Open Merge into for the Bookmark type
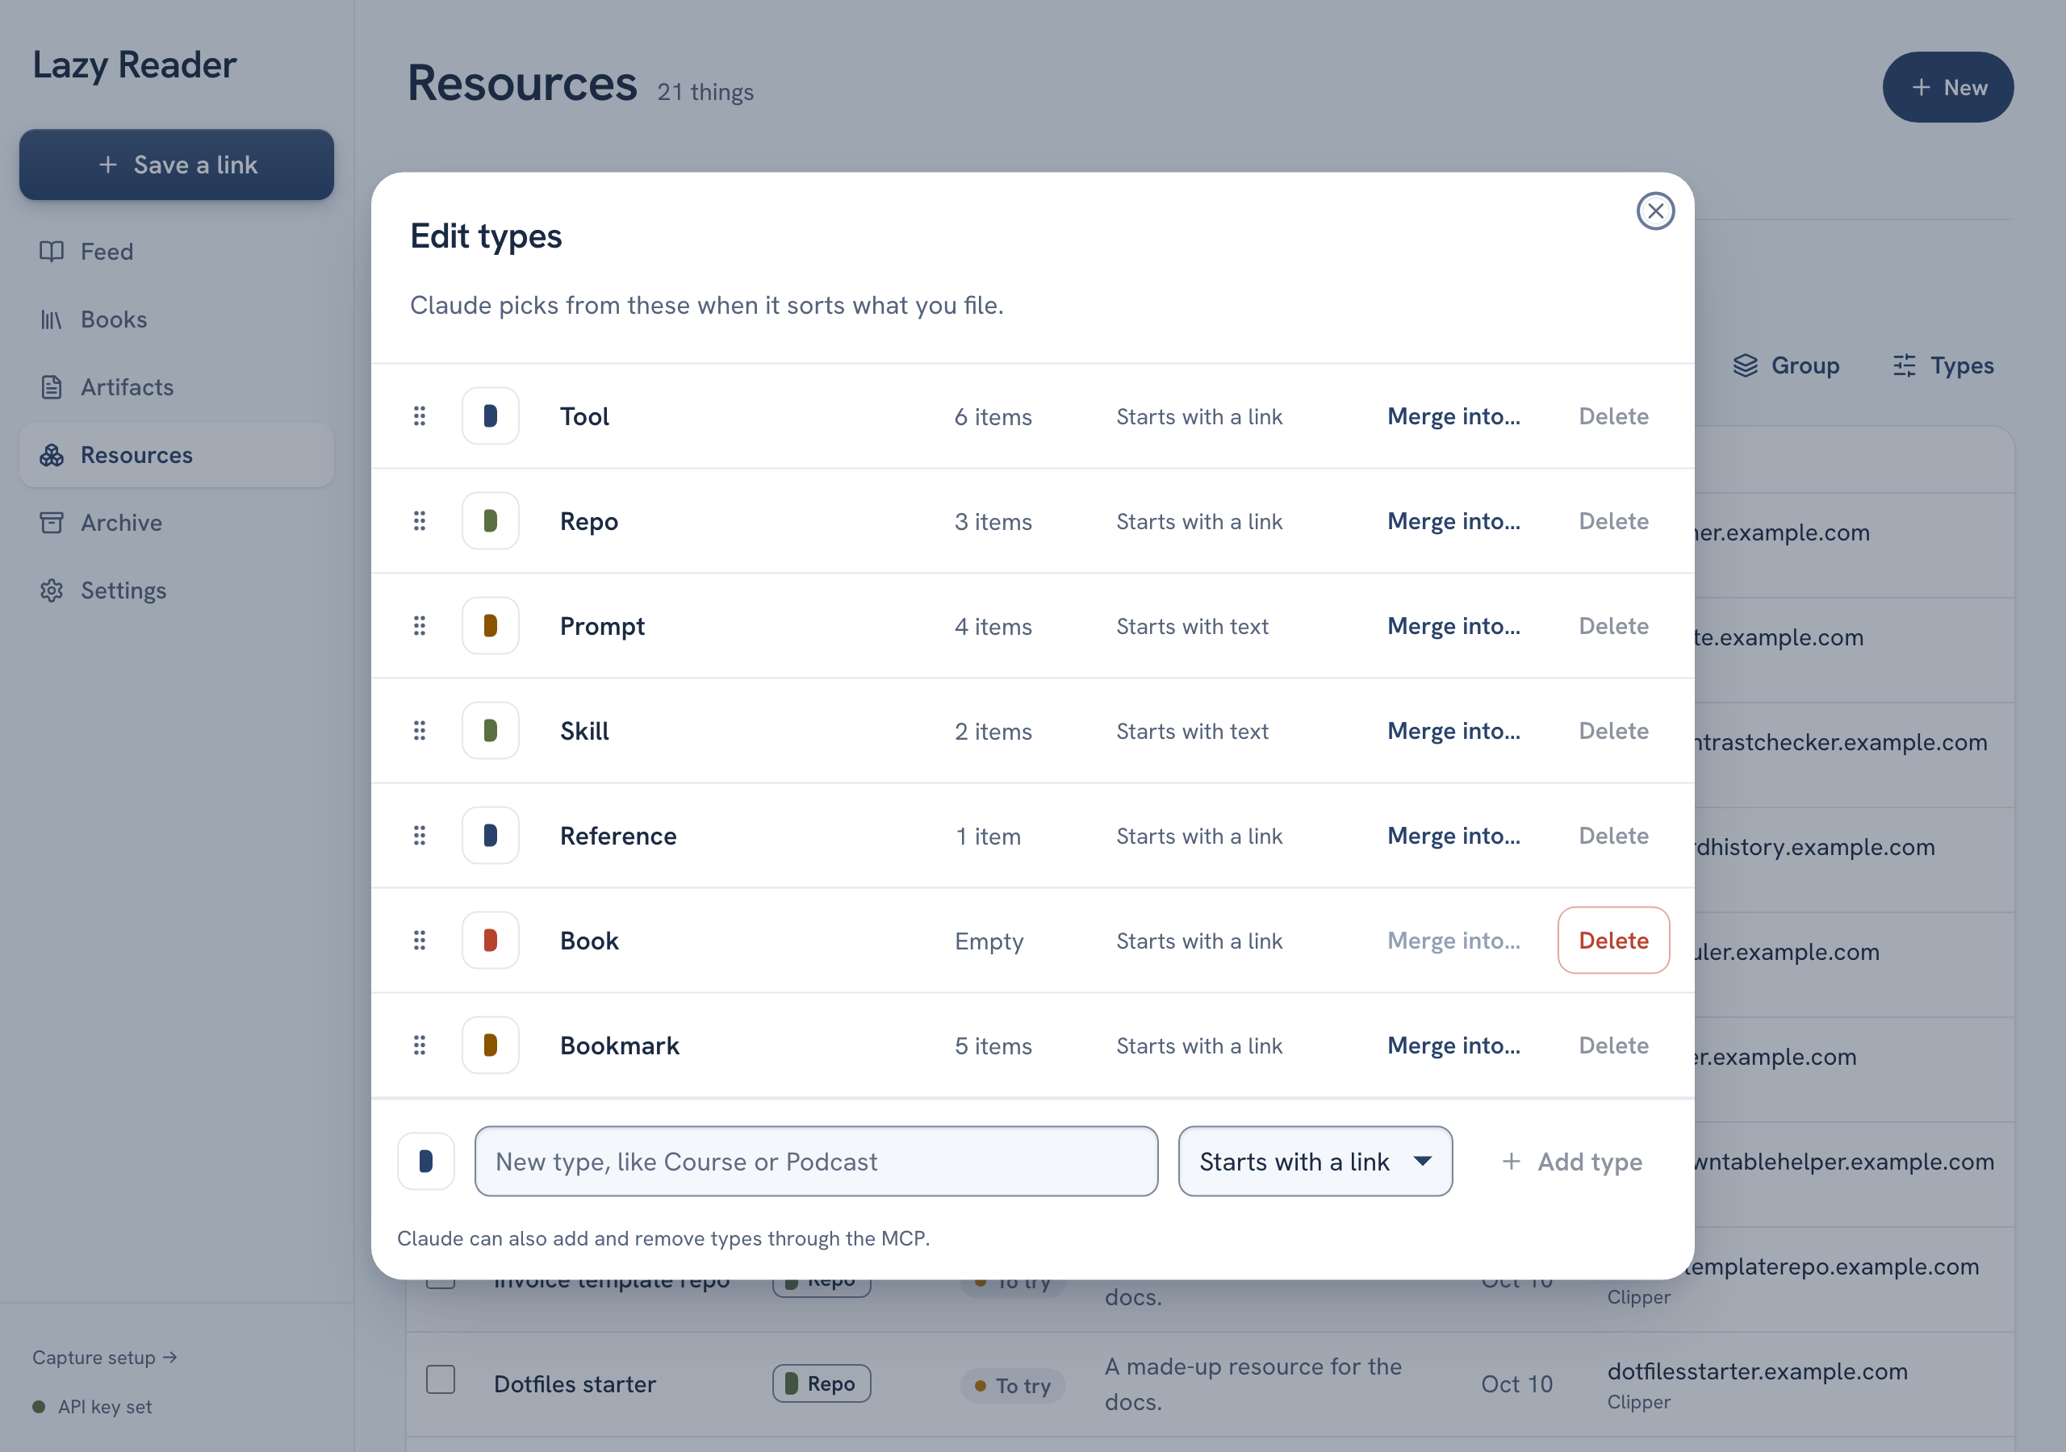 pyautogui.click(x=1453, y=1045)
